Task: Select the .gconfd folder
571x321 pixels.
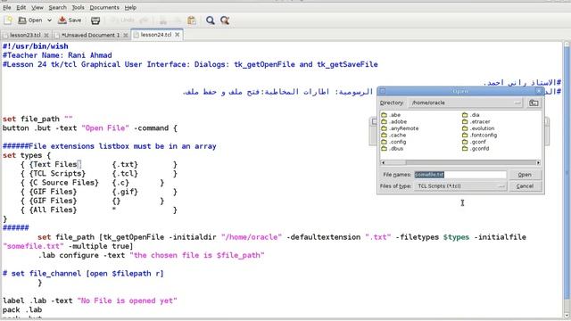Action: coord(476,149)
